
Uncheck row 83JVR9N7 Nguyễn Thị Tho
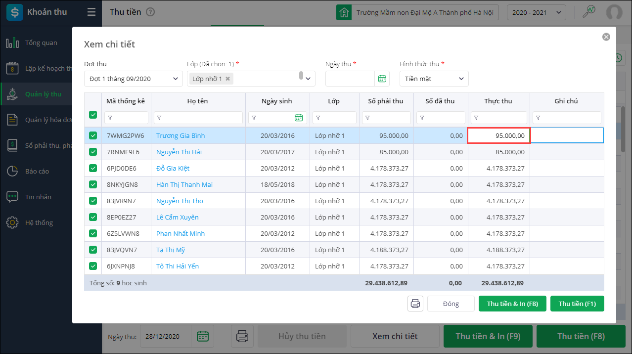pyautogui.click(x=93, y=201)
